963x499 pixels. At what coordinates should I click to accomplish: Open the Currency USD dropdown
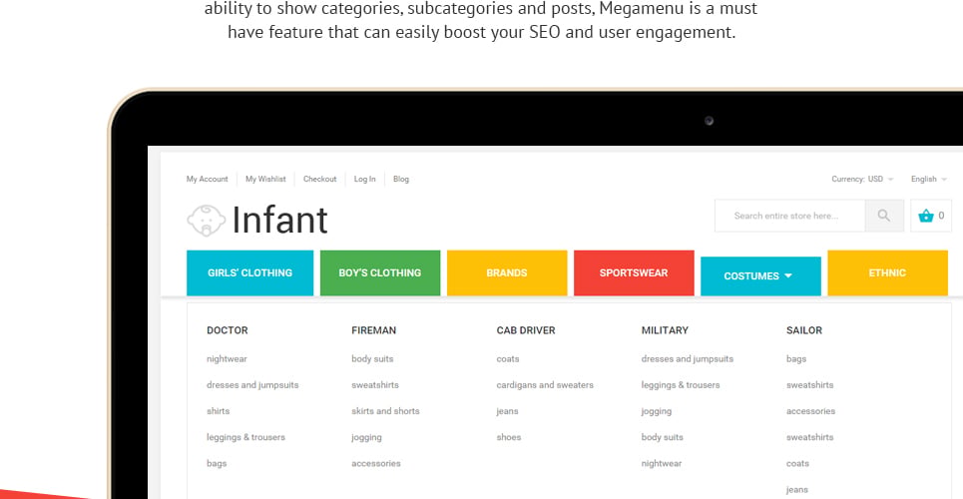(862, 179)
